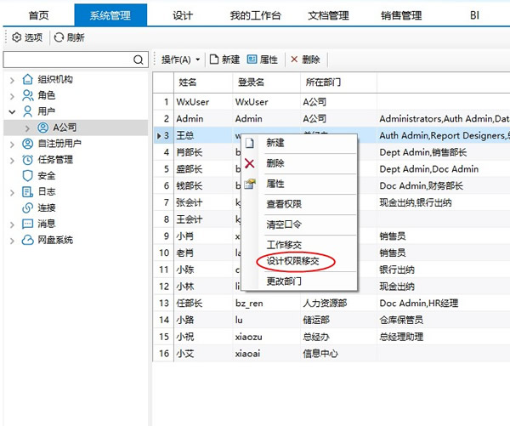
Task: Click the search magnifier icon in sidebar
Action: 140,60
